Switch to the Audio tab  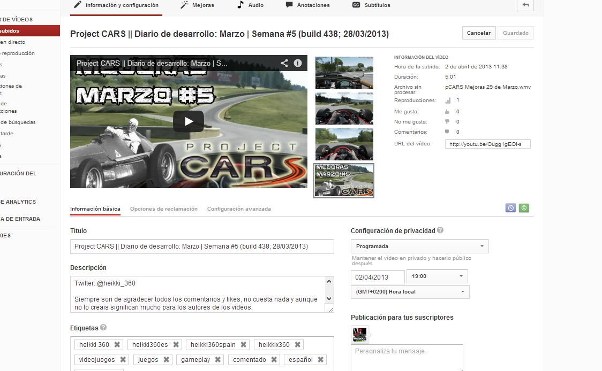pos(250,5)
